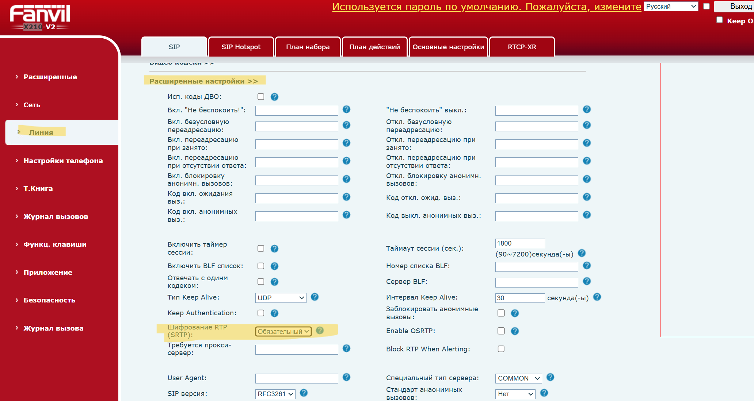Expand the Шифрование RTP Обязательный dropdown
Screen dimensions: 754x401
click(x=283, y=331)
